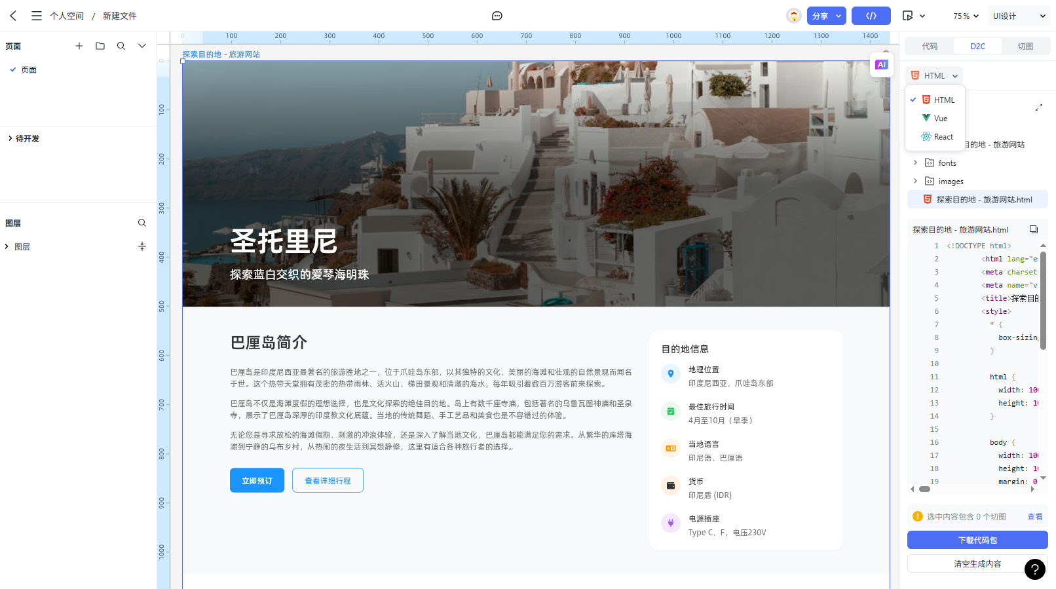Expand the code panel to fullscreen
The height and width of the screenshot is (589, 1056).
coord(1038,107)
